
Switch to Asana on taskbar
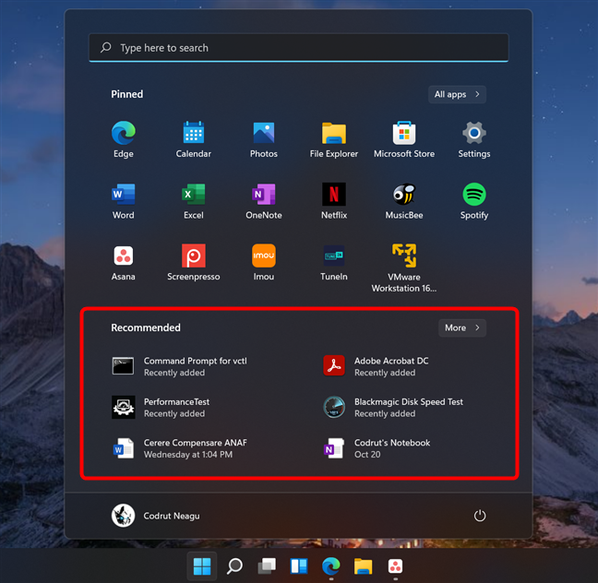[x=395, y=565]
